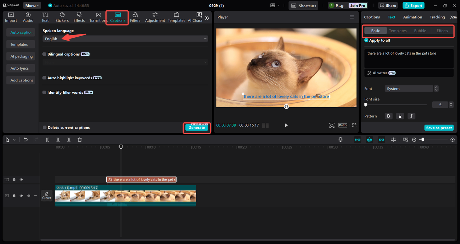Screen dimensions: 460x244
Task: Open the Text tools tab
Action: click(x=45, y=17)
